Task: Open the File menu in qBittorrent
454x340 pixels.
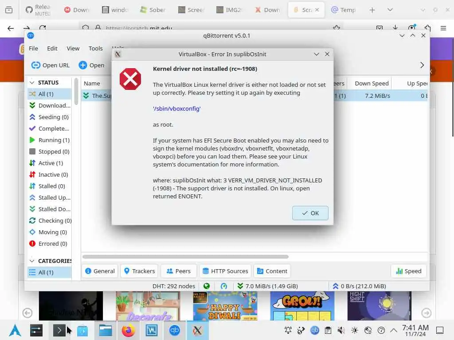Action: click(33, 48)
